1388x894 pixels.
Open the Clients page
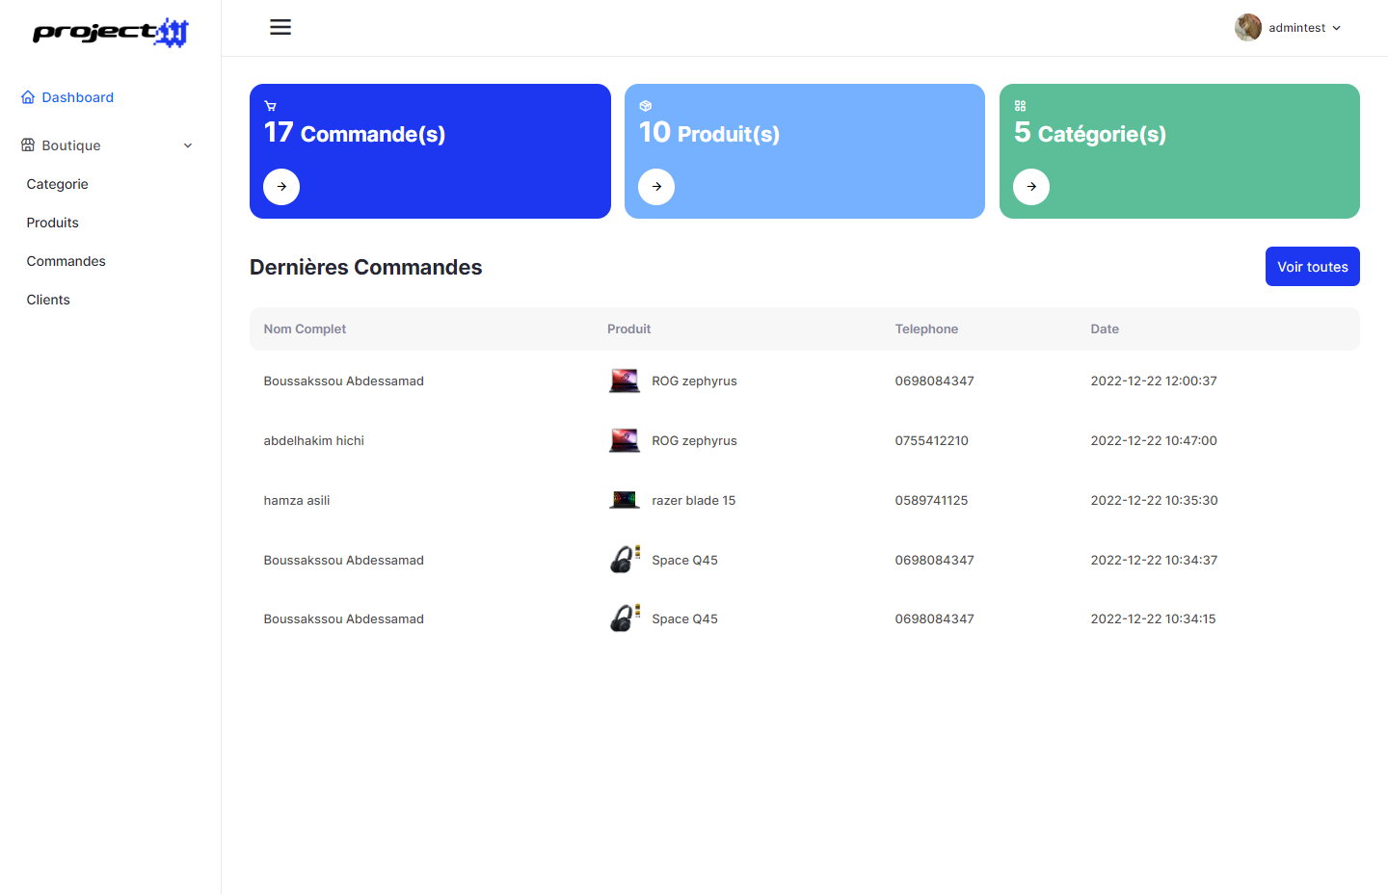[48, 300]
